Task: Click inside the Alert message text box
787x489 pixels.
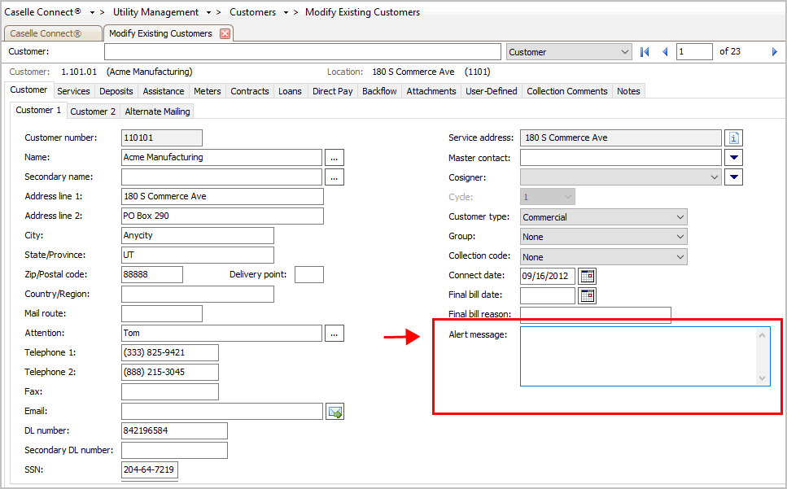Action: click(639, 356)
